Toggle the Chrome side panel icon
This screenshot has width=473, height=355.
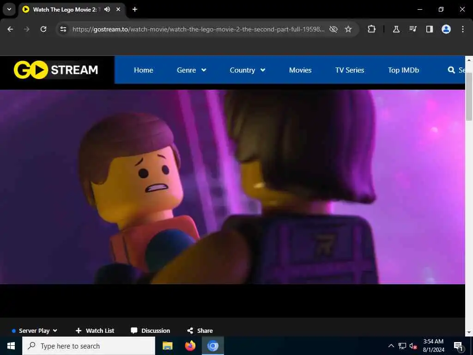(430, 29)
